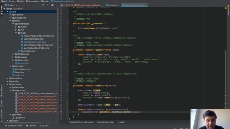Click the editor vertical scrollbar thumb

(x=226, y=79)
